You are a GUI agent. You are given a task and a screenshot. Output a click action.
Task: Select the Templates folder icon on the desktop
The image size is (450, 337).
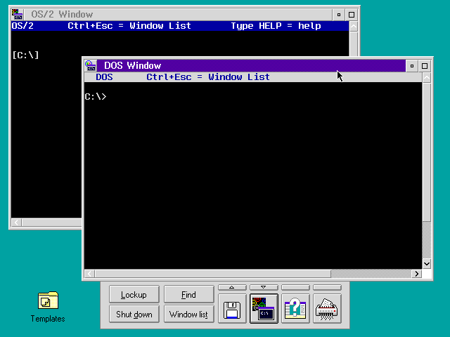point(48,300)
